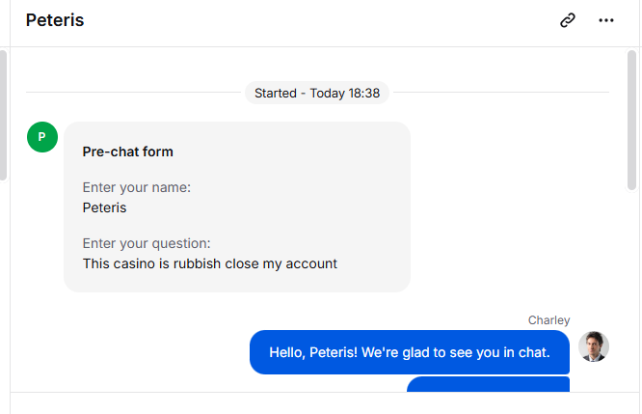Click the Charley agent name label
Screen dimensions: 642x414
coord(548,320)
